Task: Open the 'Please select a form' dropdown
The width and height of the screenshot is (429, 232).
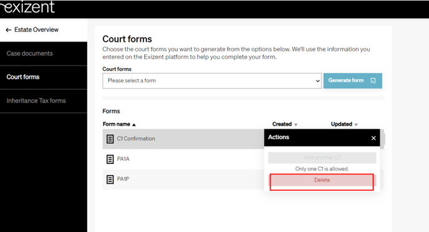Action: (212, 80)
